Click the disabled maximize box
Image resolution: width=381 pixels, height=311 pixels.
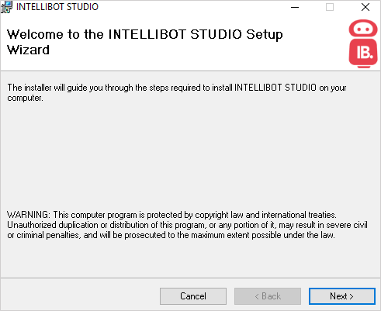click(x=330, y=7)
